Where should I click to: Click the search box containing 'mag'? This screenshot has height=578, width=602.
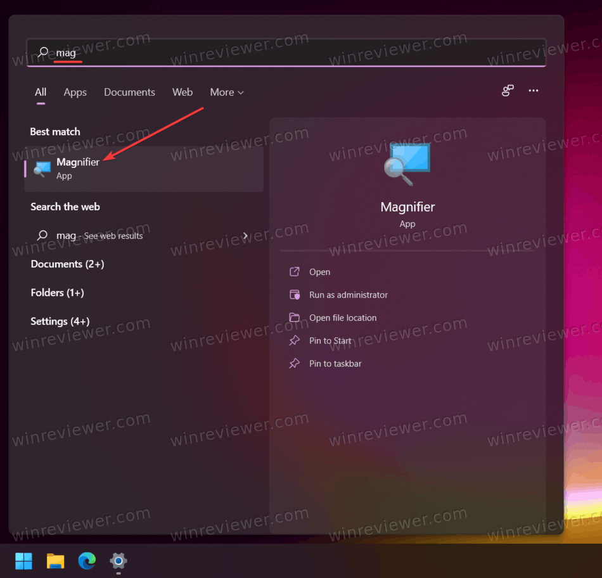[286, 53]
